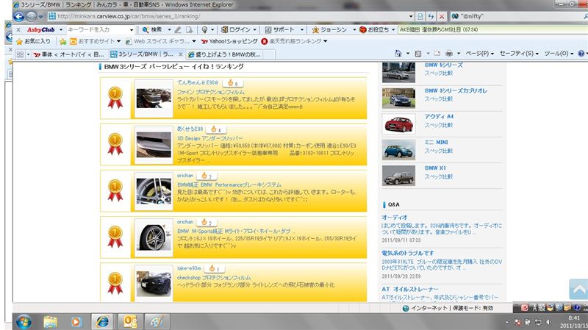Close the 3シリーズ/BMW tab with X
This screenshot has height=330, width=588.
tap(180, 54)
